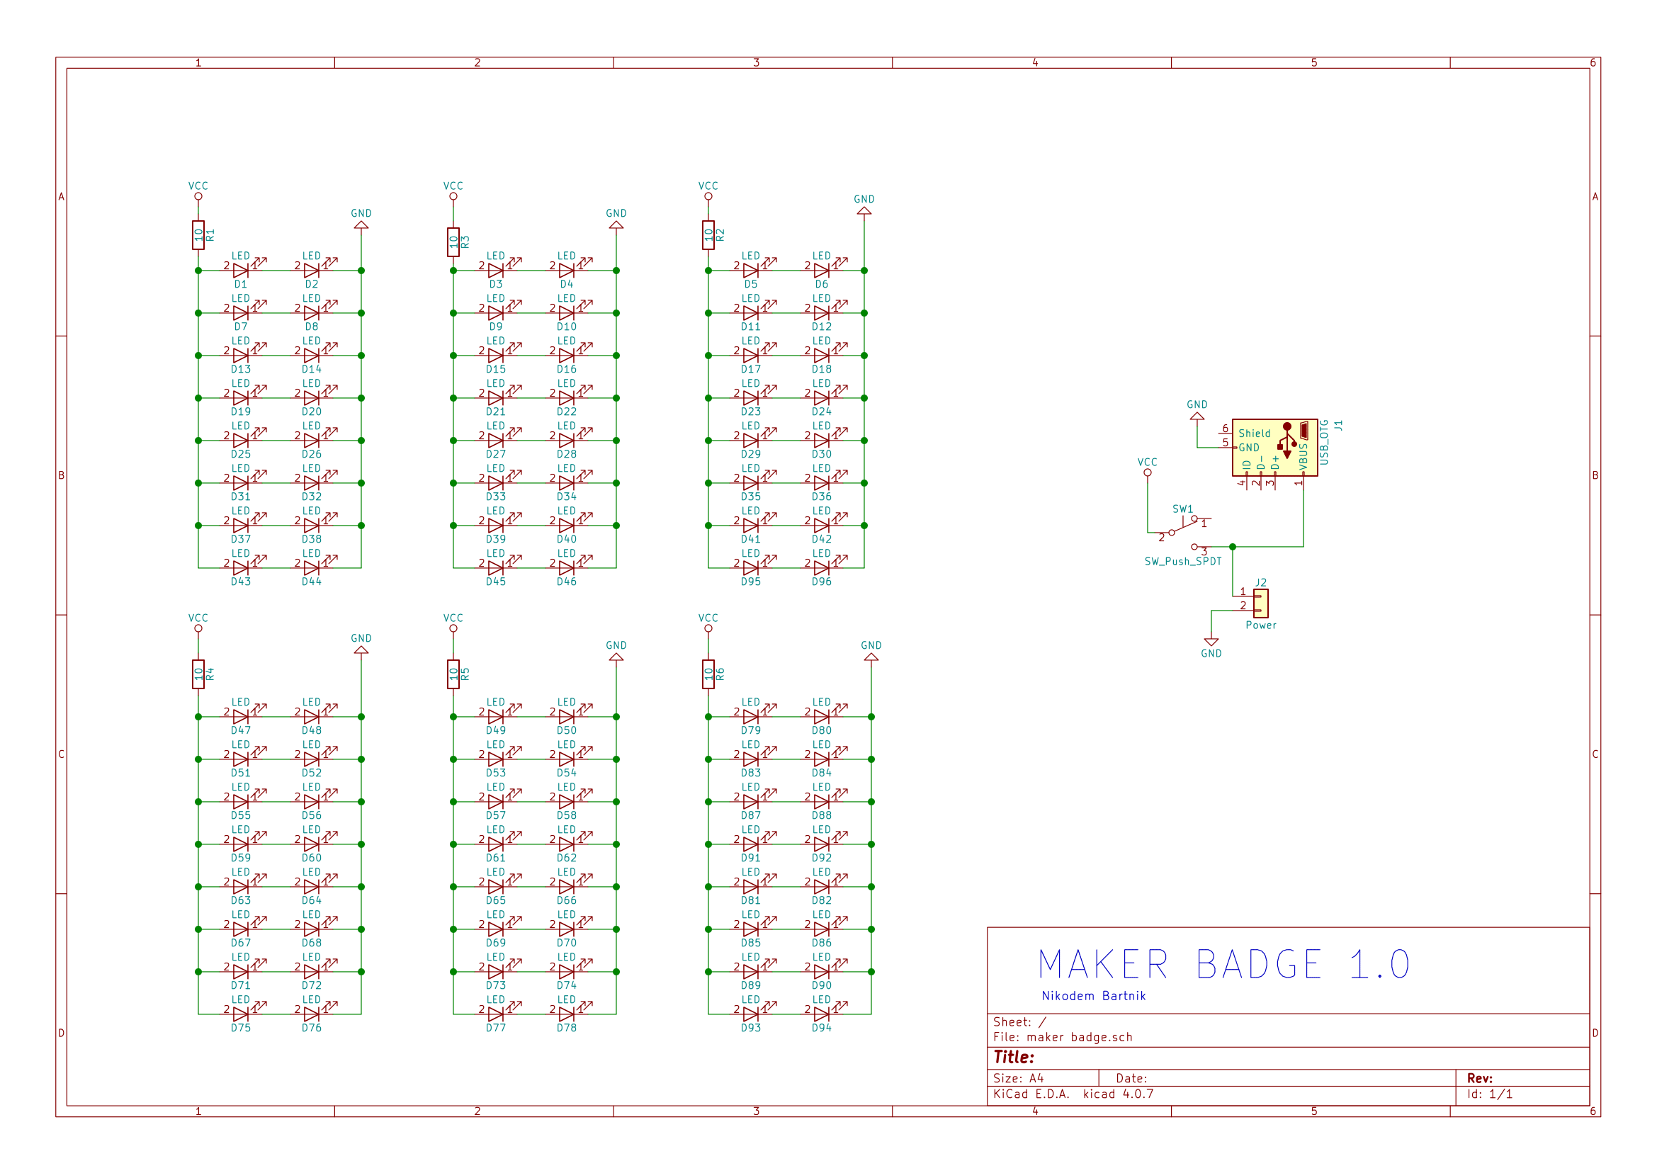Image resolution: width=1657 pixels, height=1173 pixels.
Task: Click LED symbol D80
Action: click(822, 717)
